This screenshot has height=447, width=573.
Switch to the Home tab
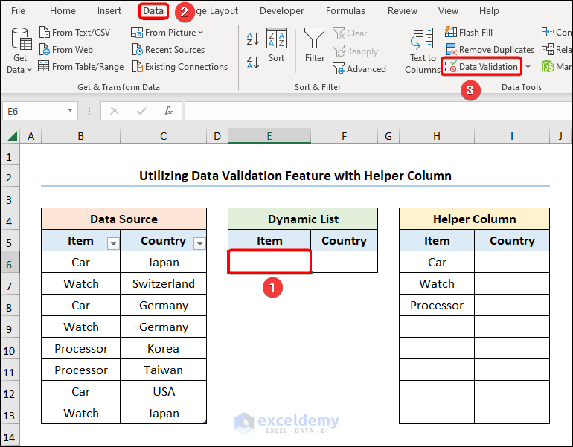[63, 11]
